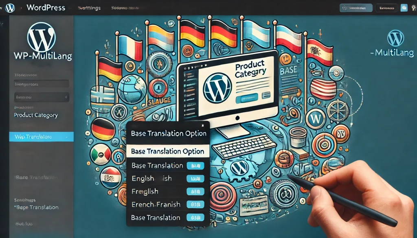Click the blue-tinted button with face icon

click(x=356, y=8)
